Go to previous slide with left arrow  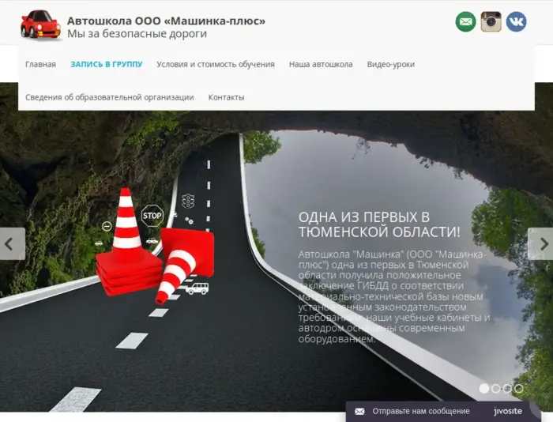click(x=11, y=244)
